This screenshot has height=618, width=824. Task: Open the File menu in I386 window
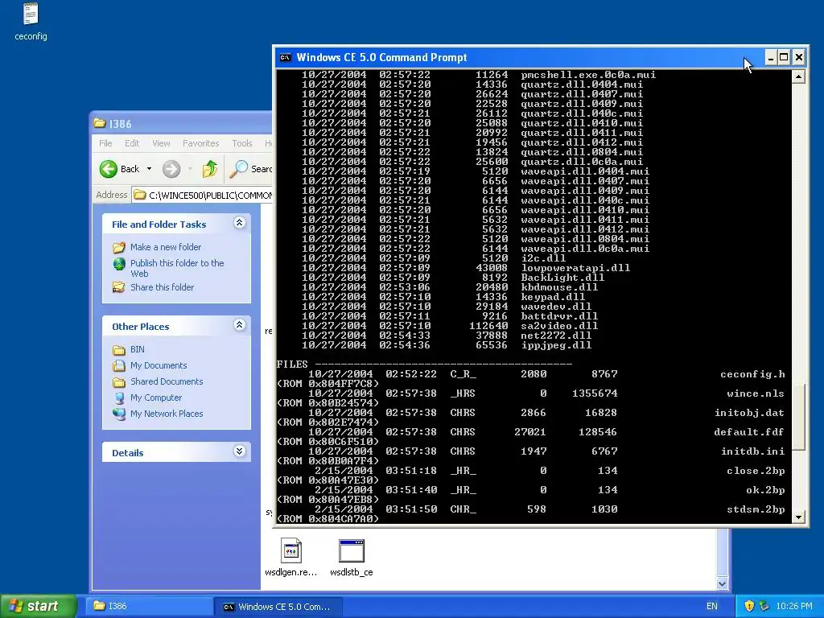tap(105, 143)
